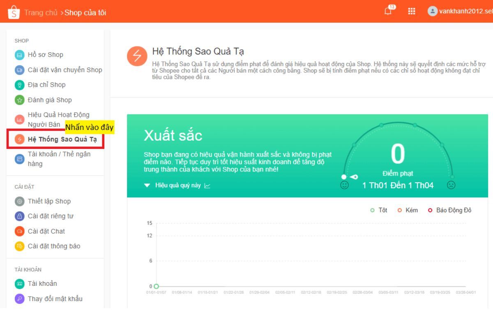Click the user avatar icon

[x=432, y=11]
